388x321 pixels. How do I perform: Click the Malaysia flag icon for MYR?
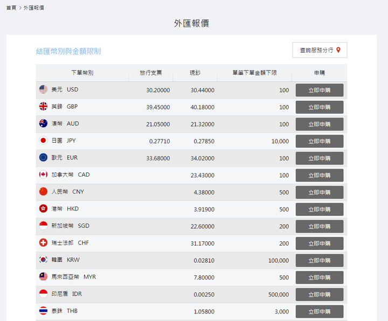click(x=43, y=277)
